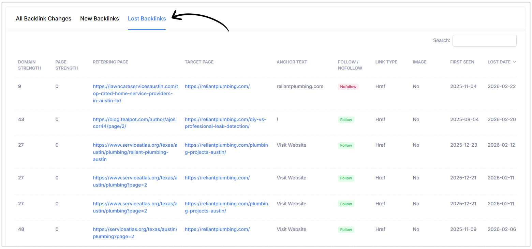532x249 pixels.
Task: Open the reliantplumbing.com target page link
Action: click(x=217, y=86)
